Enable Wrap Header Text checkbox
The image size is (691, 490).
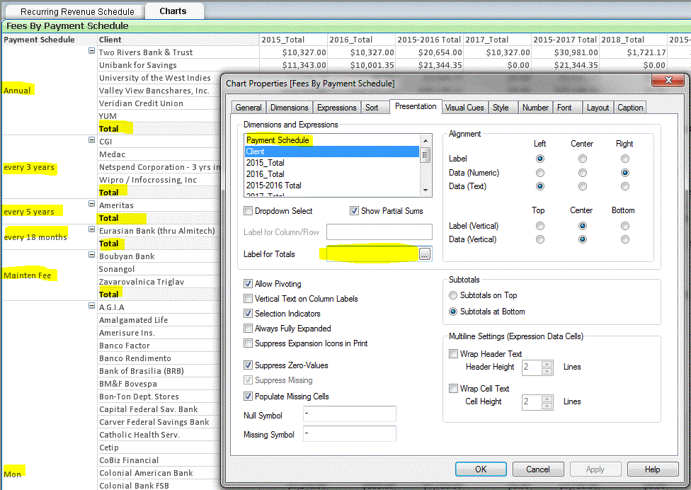[454, 354]
